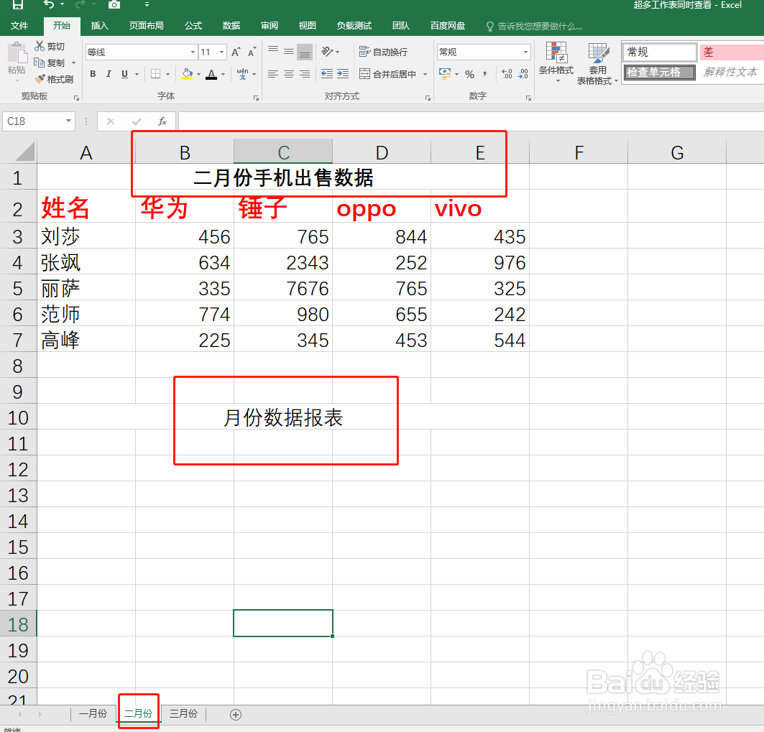
Task: Click the borders icon
Action: [x=155, y=74]
